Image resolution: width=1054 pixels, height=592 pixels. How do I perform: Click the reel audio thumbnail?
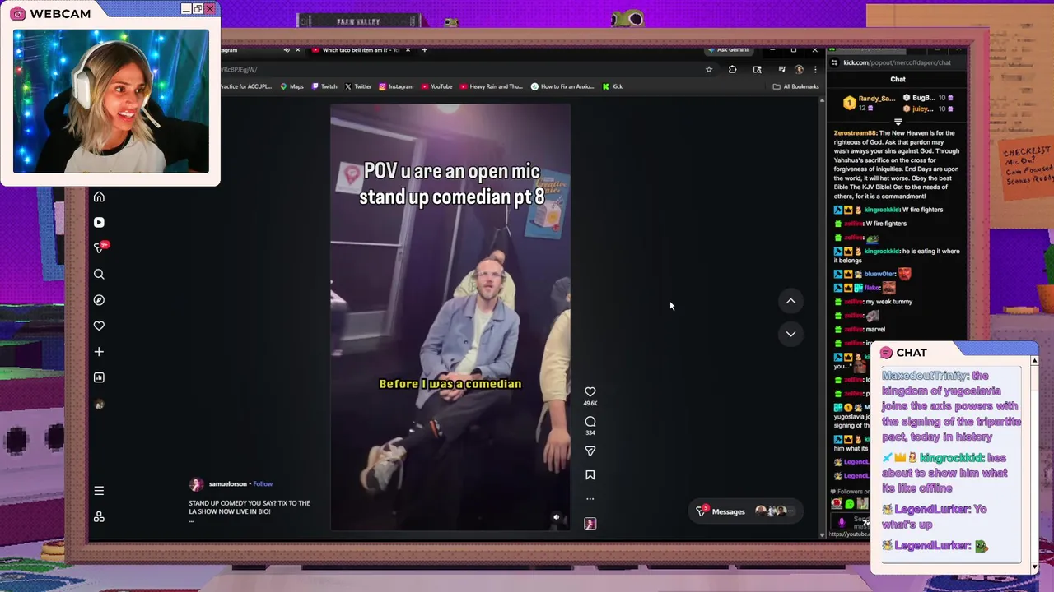(590, 523)
